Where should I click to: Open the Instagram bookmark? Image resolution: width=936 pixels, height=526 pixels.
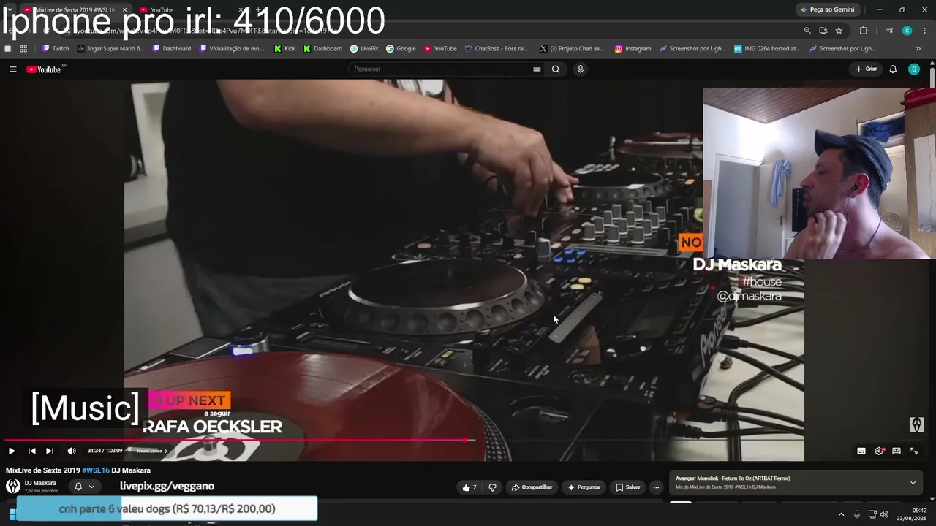pyautogui.click(x=633, y=49)
